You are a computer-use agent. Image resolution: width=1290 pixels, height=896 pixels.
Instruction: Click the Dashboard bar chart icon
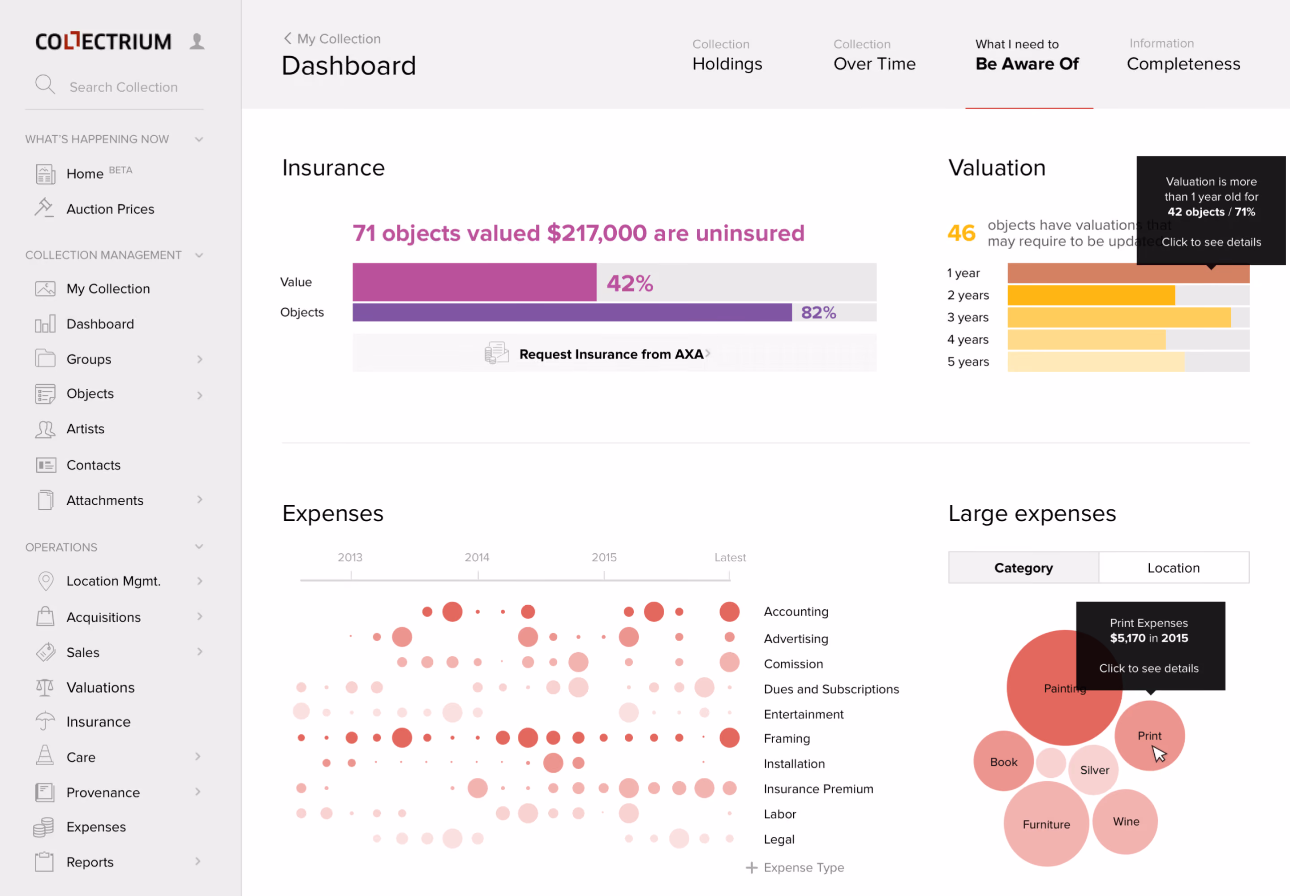pos(46,323)
